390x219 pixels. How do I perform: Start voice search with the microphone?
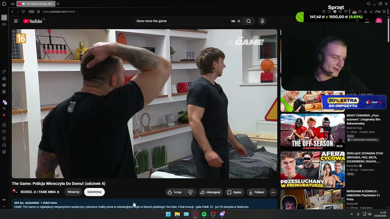262,21
